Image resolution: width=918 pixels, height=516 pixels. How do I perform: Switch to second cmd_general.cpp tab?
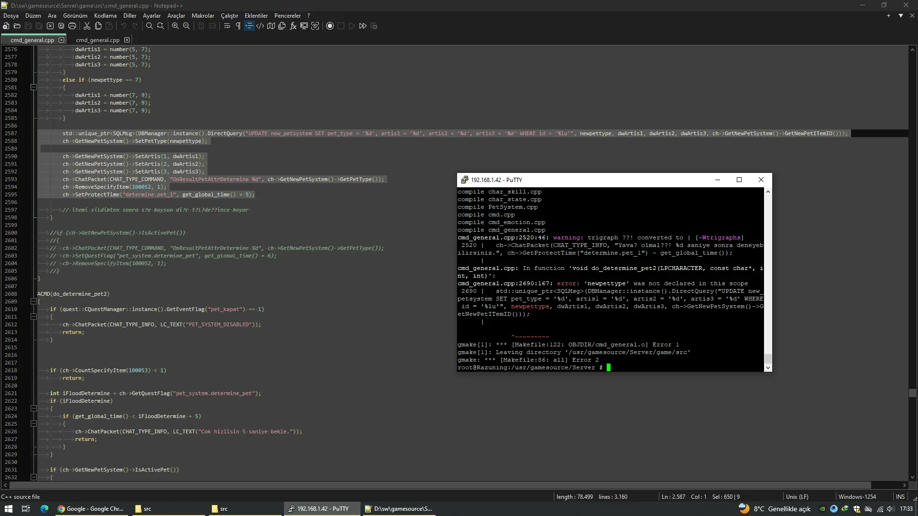98,40
